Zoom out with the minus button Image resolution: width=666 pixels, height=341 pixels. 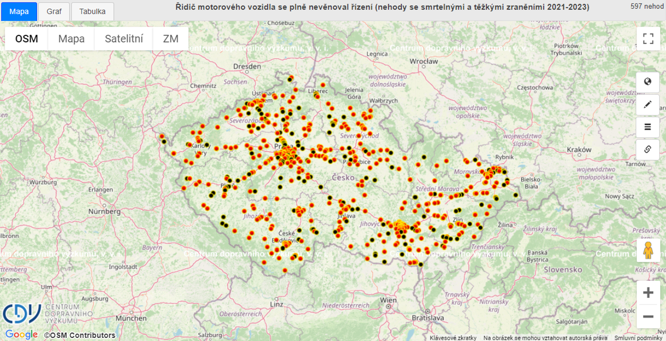point(648,317)
